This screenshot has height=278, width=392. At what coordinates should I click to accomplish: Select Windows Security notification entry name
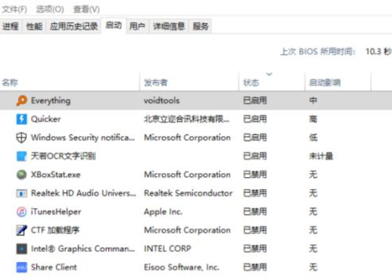[x=82, y=137]
